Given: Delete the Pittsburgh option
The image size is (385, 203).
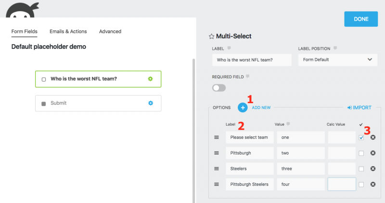Looking at the screenshot, I should (x=372, y=153).
